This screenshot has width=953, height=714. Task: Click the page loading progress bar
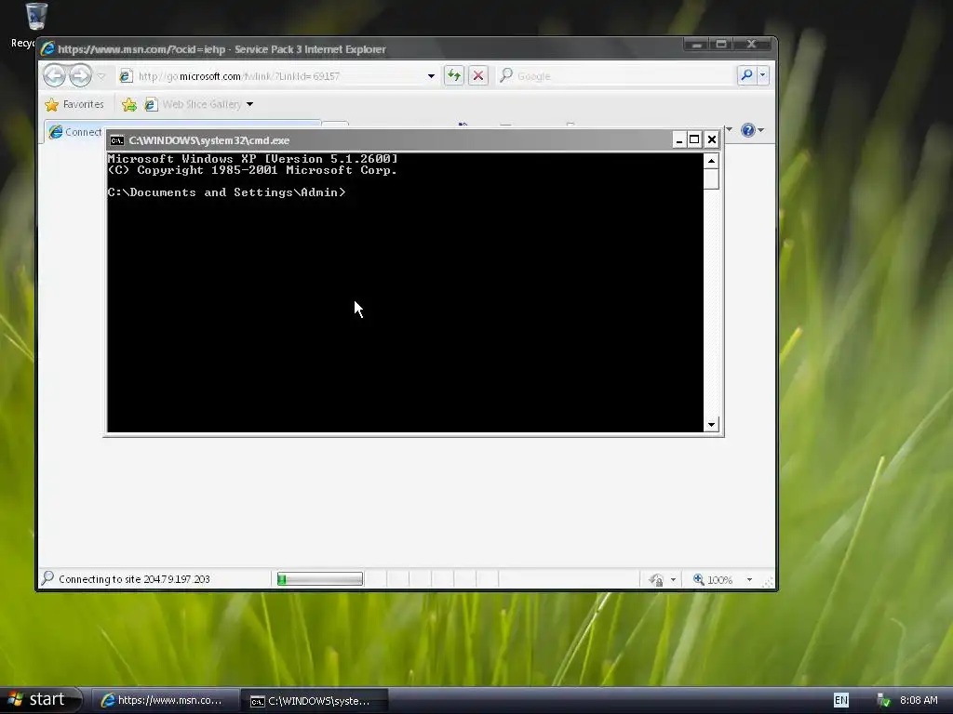(320, 579)
